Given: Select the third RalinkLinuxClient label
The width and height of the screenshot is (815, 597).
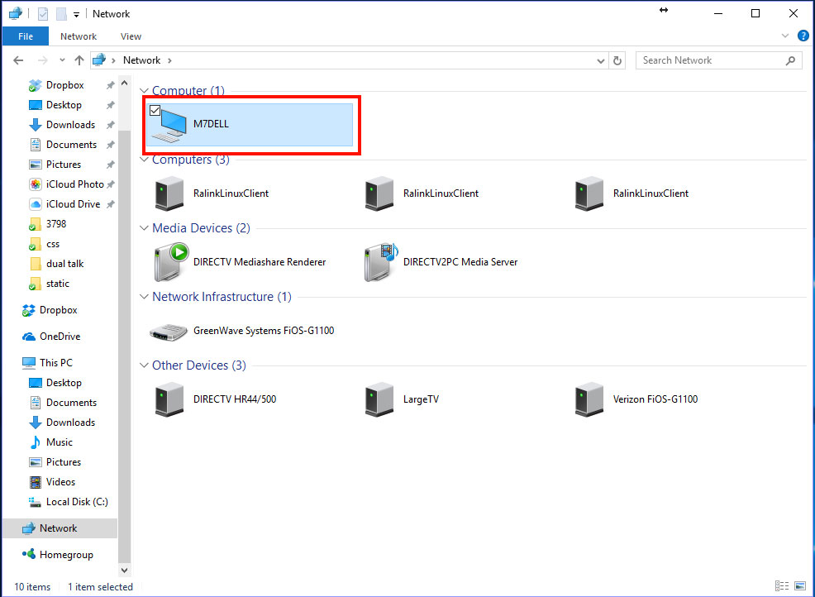Looking at the screenshot, I should [651, 193].
